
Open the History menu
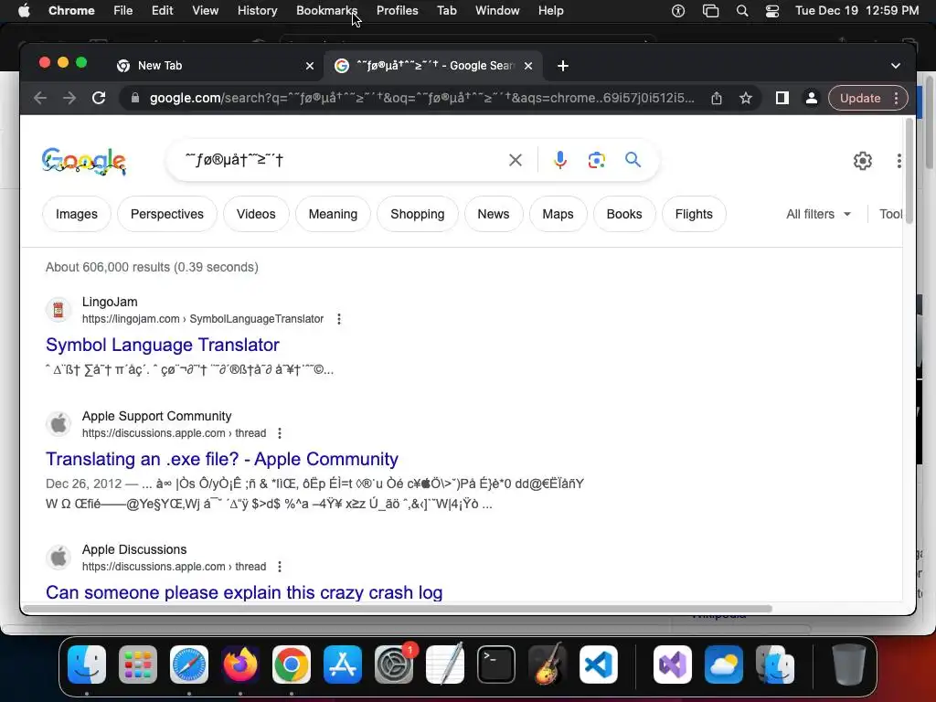click(257, 11)
